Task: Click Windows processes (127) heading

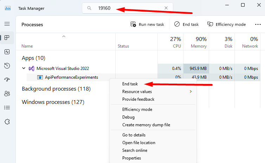Action: pos(53,102)
